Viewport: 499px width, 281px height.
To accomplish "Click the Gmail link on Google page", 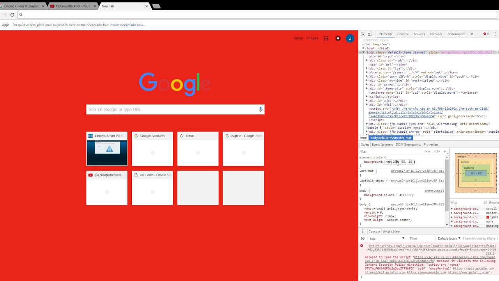I will pyautogui.click(x=298, y=38).
